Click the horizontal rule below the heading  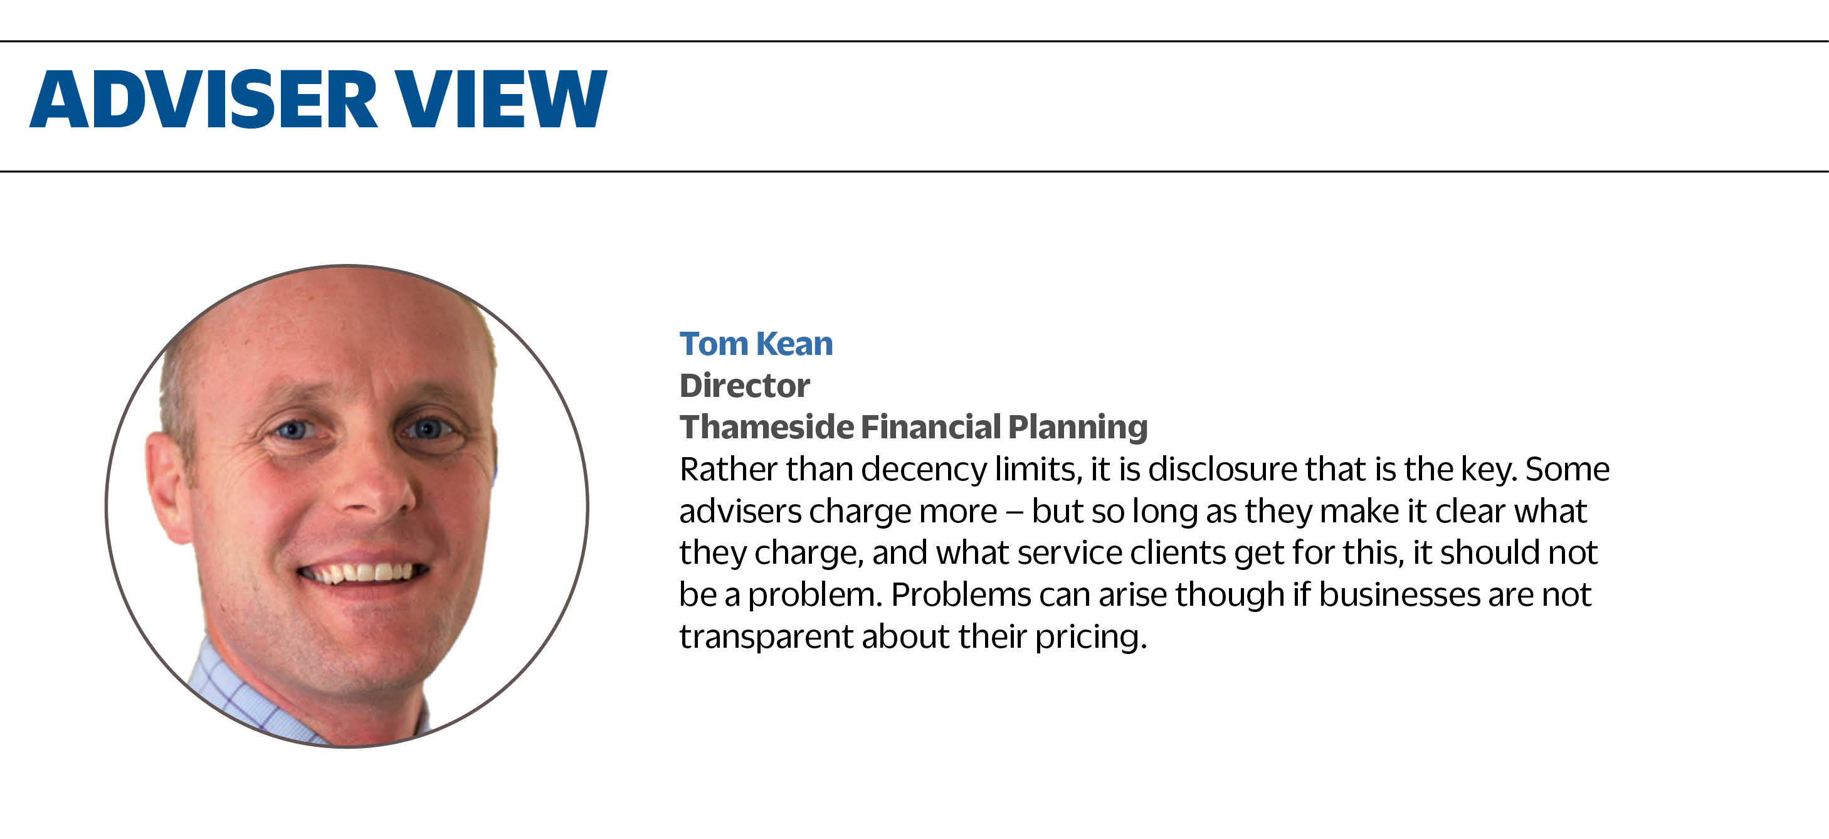click(x=914, y=171)
